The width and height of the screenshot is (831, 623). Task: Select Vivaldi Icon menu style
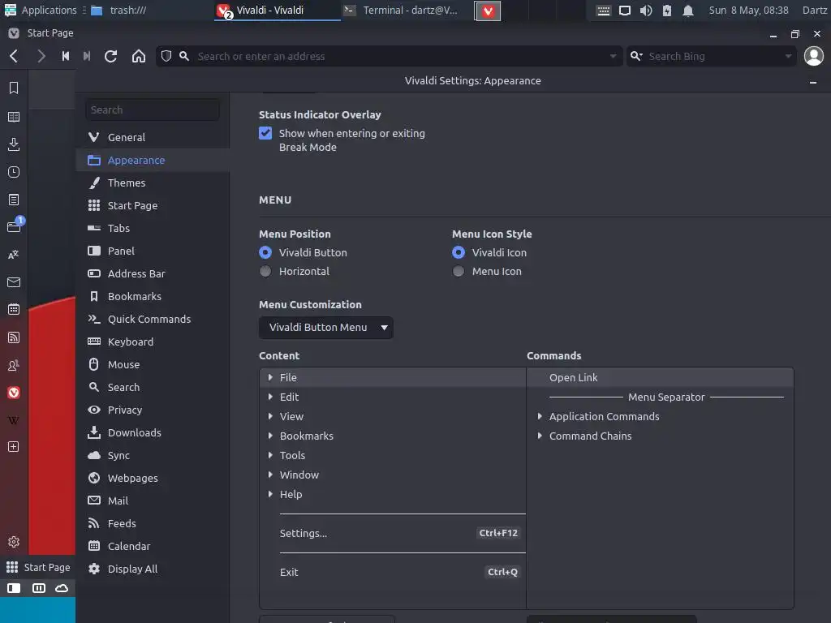coord(459,253)
